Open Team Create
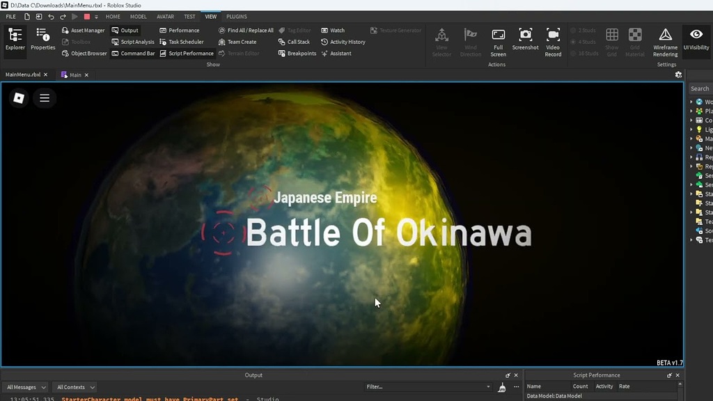This screenshot has width=713, height=401. 240,42
